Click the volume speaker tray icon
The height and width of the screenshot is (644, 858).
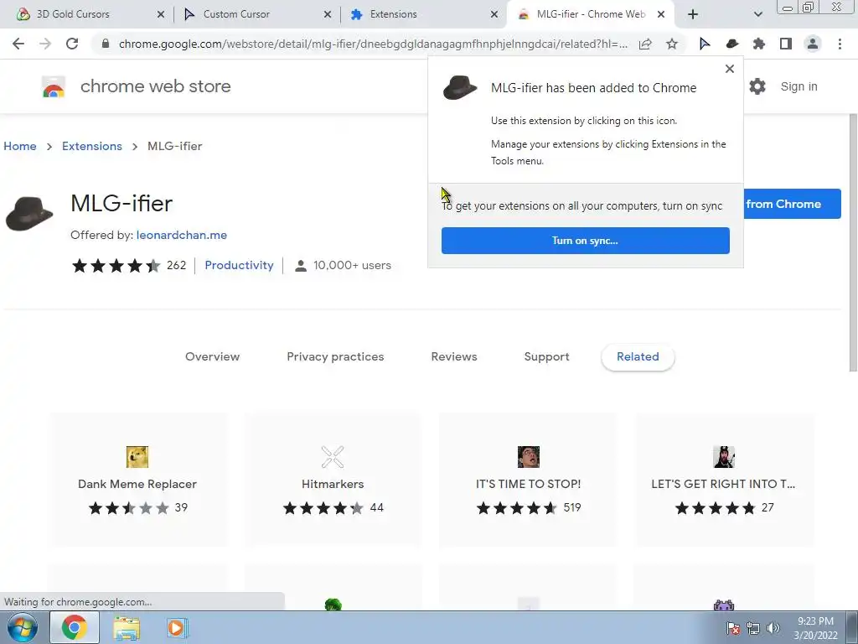coord(773,628)
